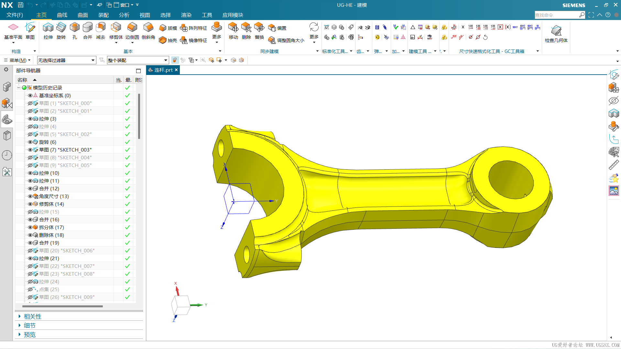Select 合并 (12) in the part navigator
621x349 pixels.
[x=49, y=189]
